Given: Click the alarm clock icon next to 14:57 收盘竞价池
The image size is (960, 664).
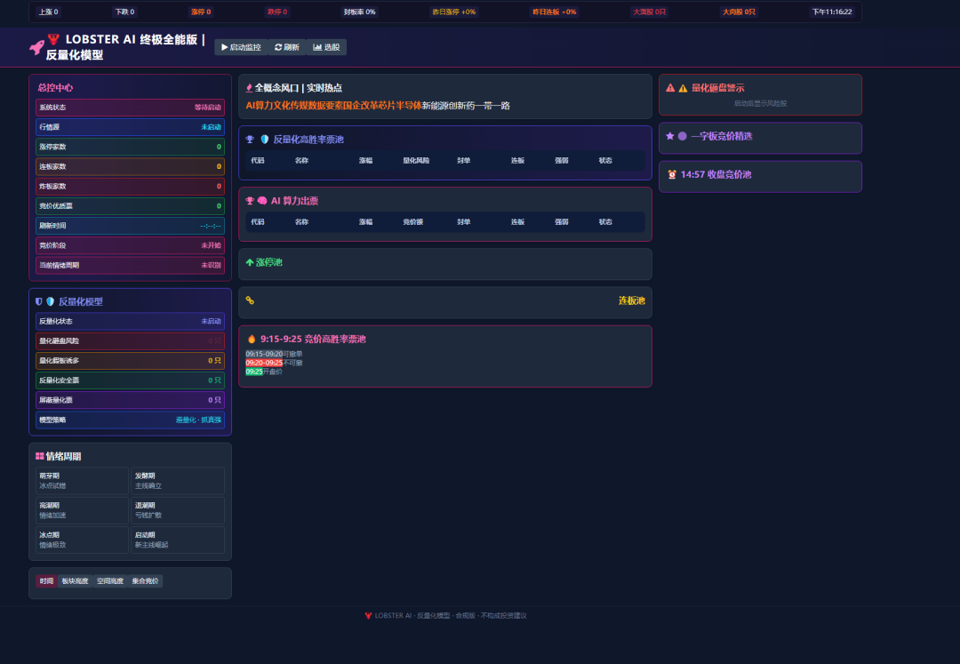Looking at the screenshot, I should (672, 175).
